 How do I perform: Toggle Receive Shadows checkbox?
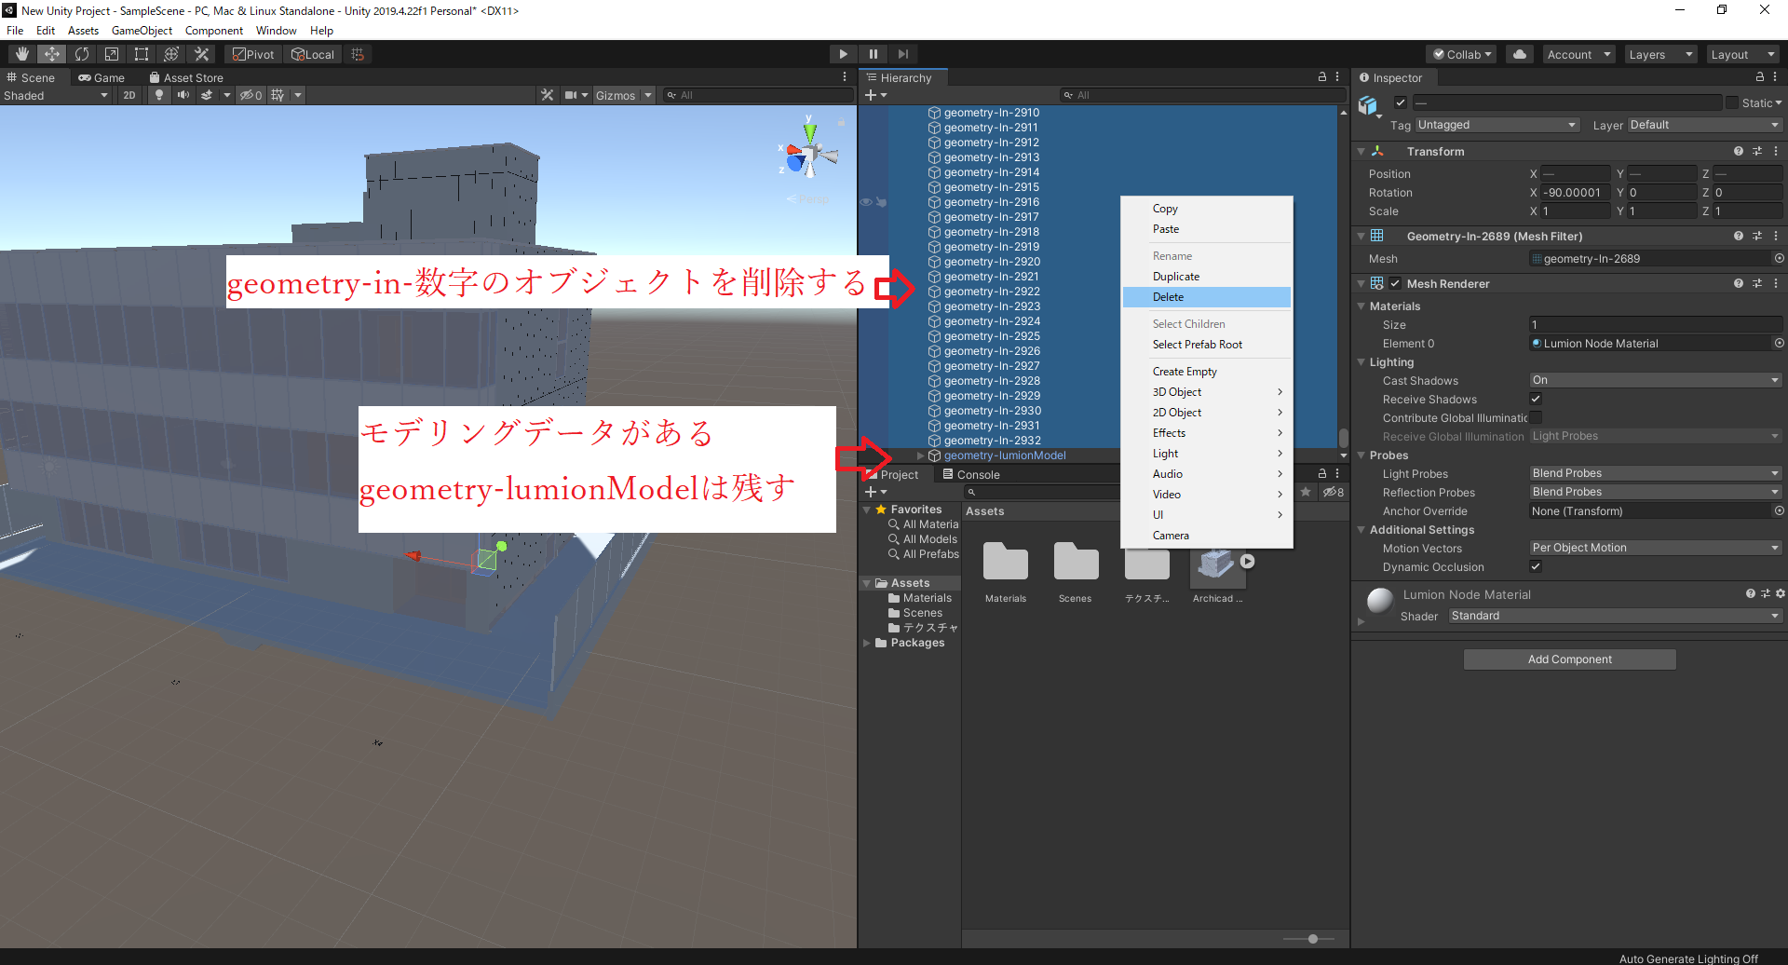tap(1536, 399)
